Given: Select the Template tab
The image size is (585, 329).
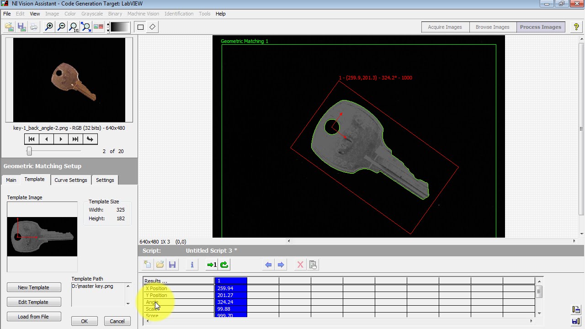Looking at the screenshot, I should pos(34,179).
